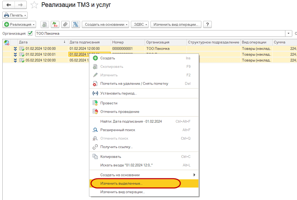
Task: Go back with the left arrow button
Action: tap(9, 5)
